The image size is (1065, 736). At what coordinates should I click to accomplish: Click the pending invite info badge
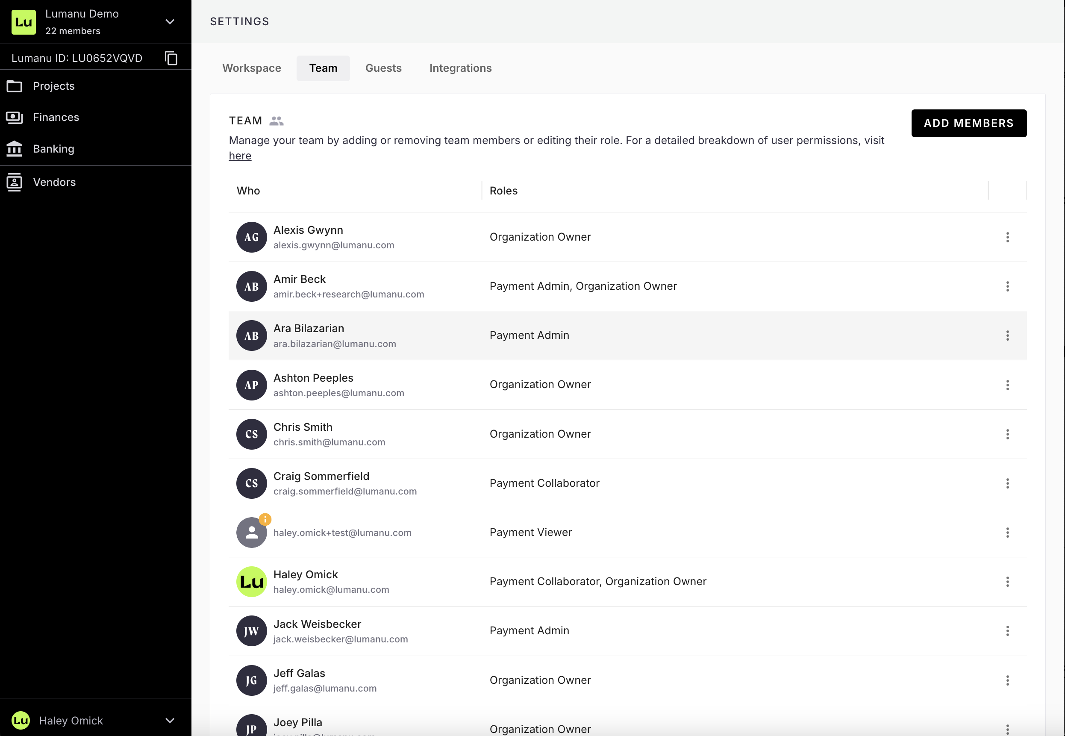click(265, 520)
